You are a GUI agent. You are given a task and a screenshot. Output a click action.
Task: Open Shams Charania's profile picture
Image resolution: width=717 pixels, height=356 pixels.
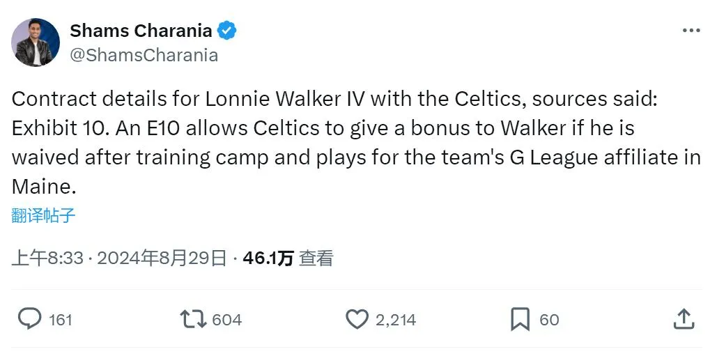click(x=36, y=42)
